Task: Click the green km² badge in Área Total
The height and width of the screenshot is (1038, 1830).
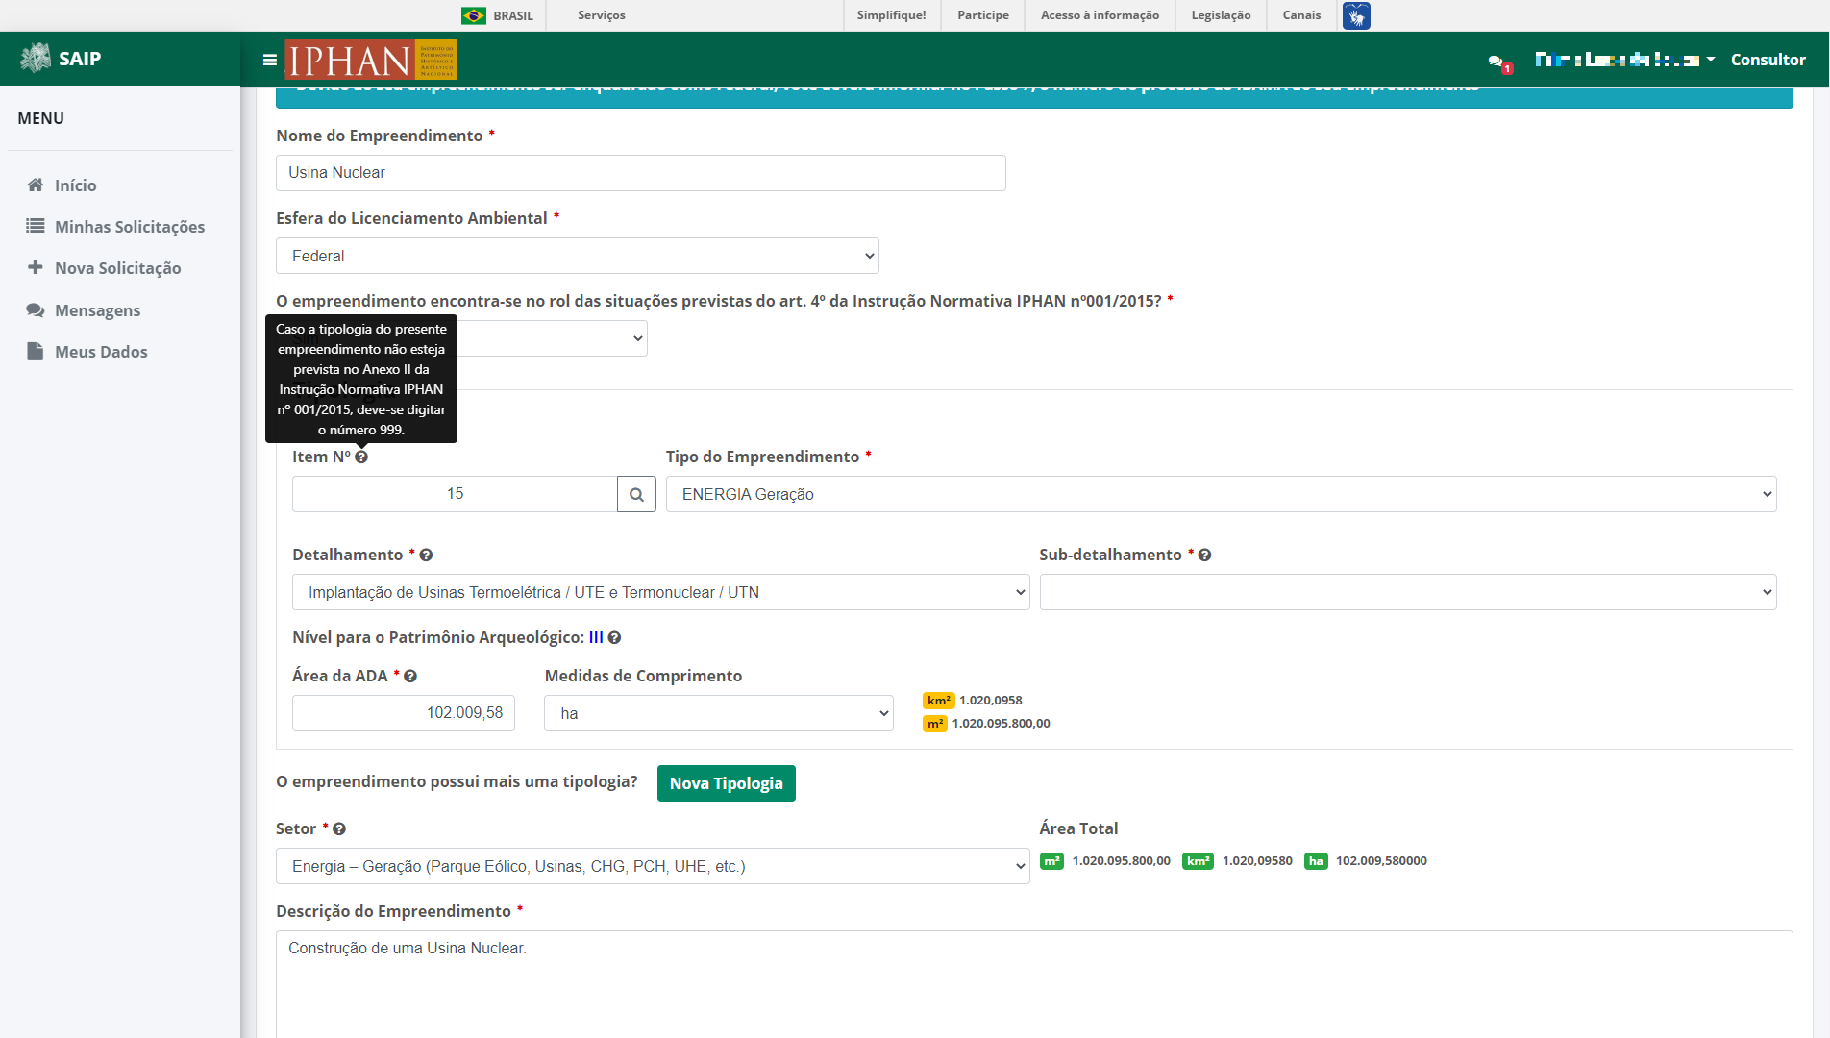Action: click(x=1198, y=860)
